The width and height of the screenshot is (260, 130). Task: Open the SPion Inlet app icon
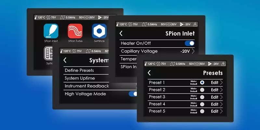[x=51, y=31]
